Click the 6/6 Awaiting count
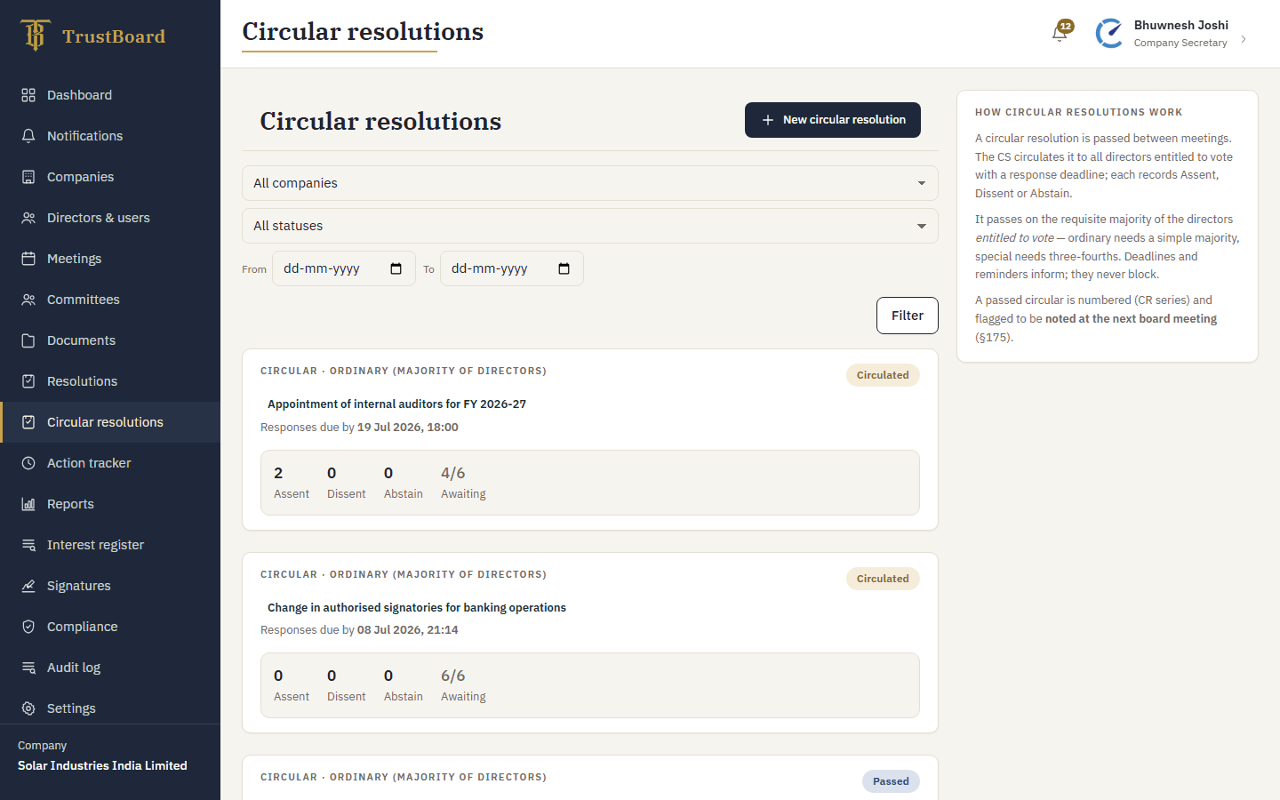 coord(453,676)
